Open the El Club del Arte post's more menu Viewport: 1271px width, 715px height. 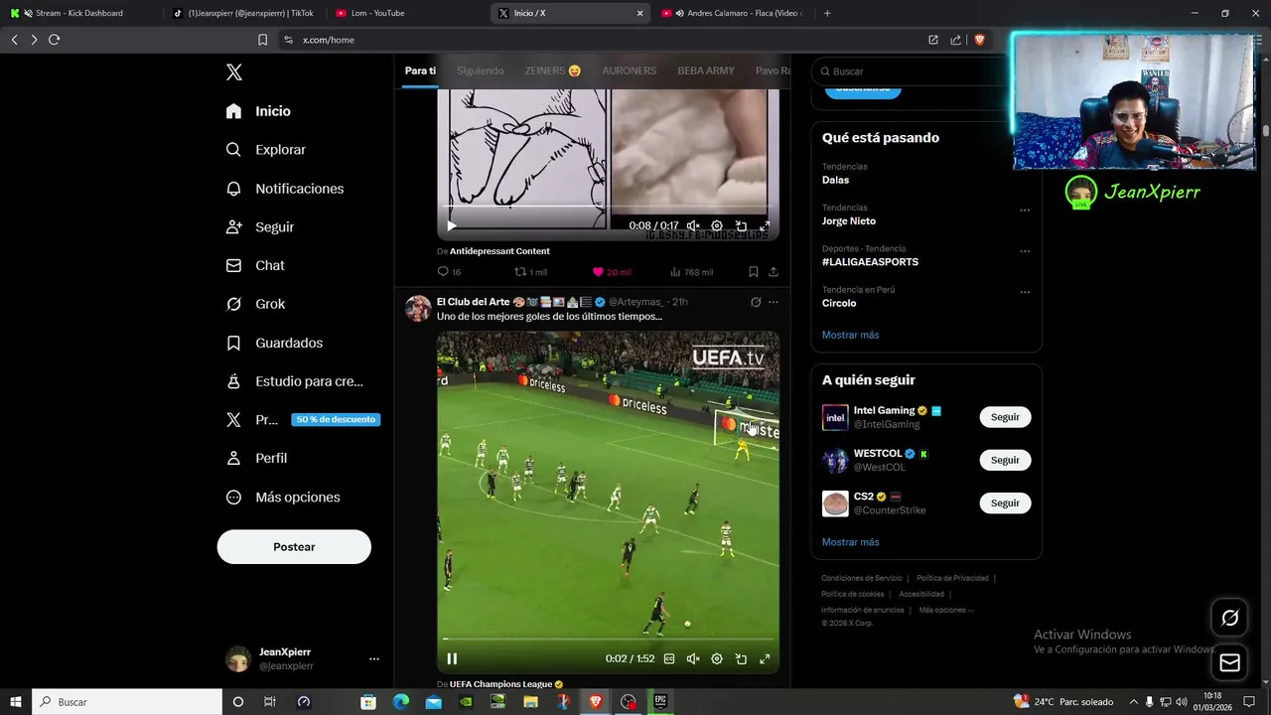point(774,302)
